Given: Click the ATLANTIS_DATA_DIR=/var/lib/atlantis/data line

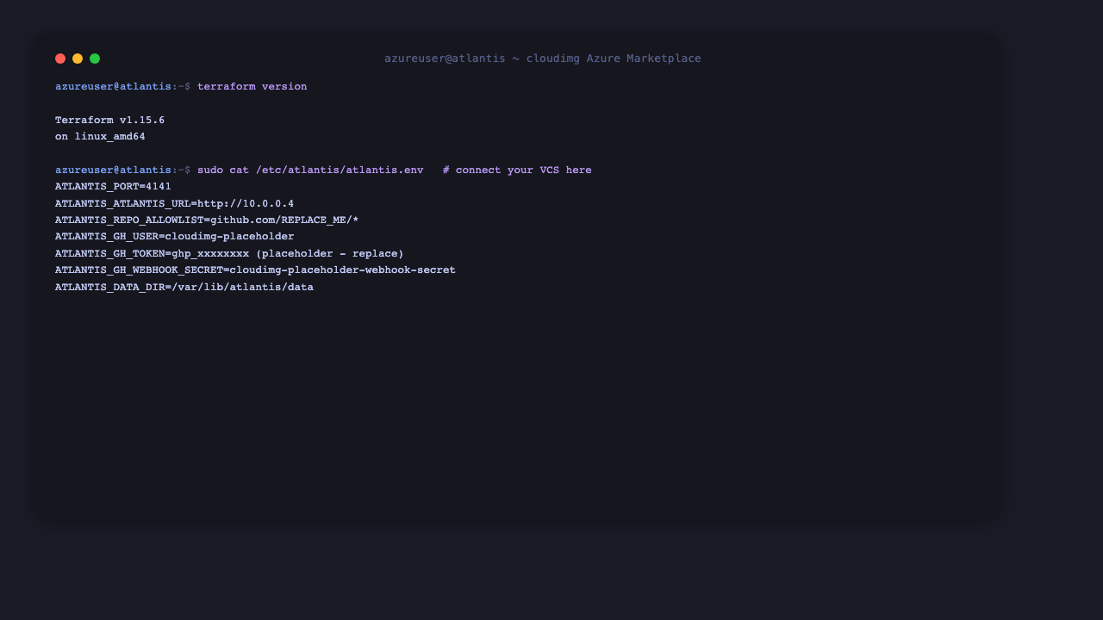Looking at the screenshot, I should pos(184,288).
